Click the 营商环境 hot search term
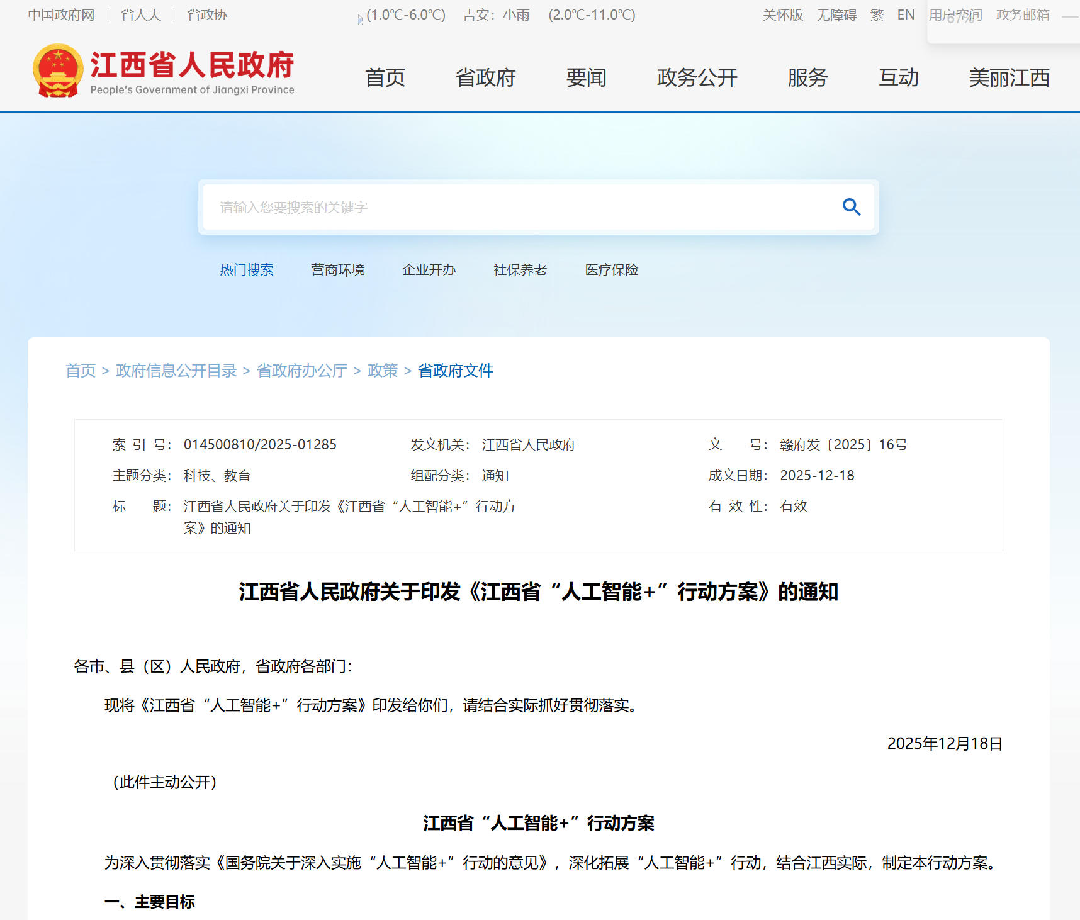The height and width of the screenshot is (920, 1080). 337,270
